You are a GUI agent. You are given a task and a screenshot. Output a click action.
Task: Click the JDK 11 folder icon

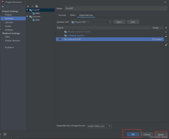(x=66, y=32)
